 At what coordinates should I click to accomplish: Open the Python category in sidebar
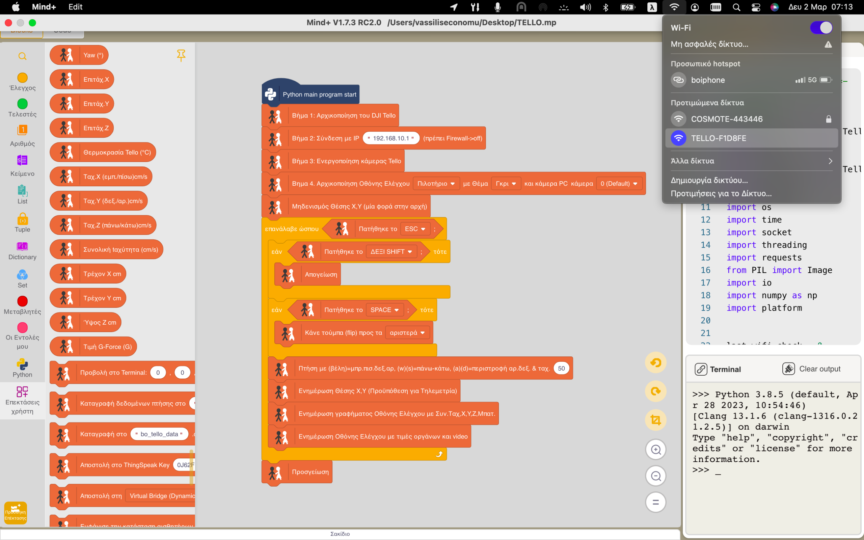[x=22, y=368]
